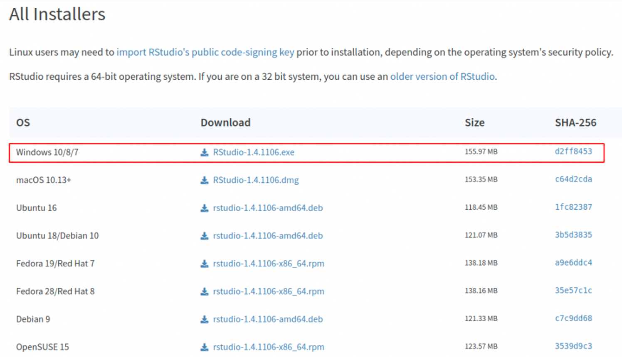Click the Size column header
Screen dimensions: 622x357
[474, 122]
